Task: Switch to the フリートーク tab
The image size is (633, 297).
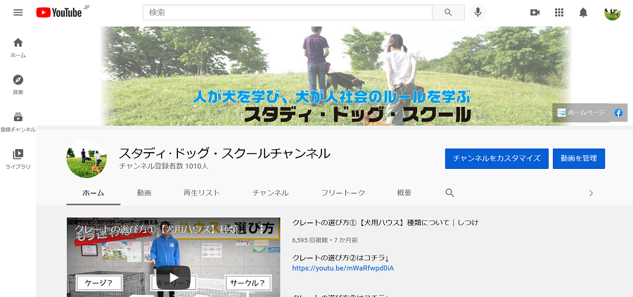Action: (x=343, y=193)
